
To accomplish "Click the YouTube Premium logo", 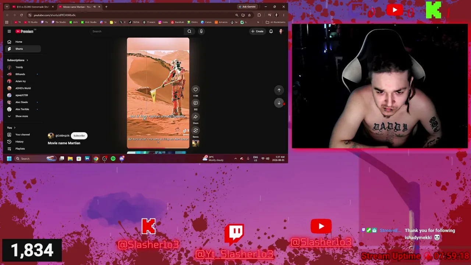I will tap(25, 31).
